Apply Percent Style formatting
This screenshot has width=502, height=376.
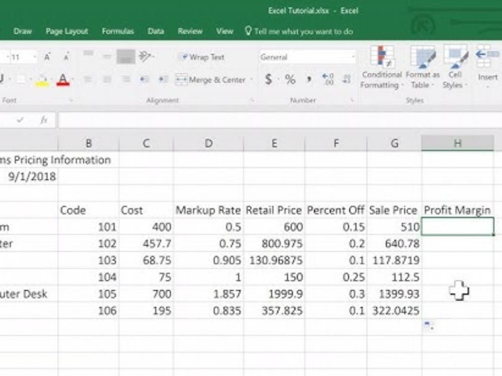pyautogui.click(x=291, y=79)
